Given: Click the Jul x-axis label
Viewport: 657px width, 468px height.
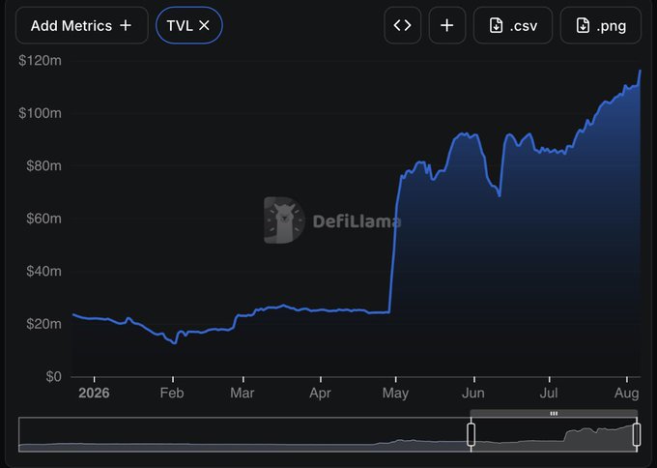Looking at the screenshot, I should click(x=549, y=393).
